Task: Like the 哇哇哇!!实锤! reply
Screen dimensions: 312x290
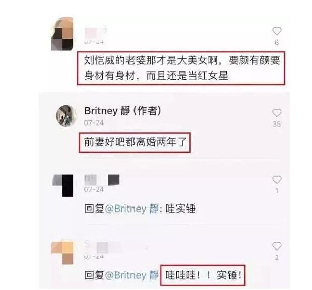Action: tap(277, 246)
